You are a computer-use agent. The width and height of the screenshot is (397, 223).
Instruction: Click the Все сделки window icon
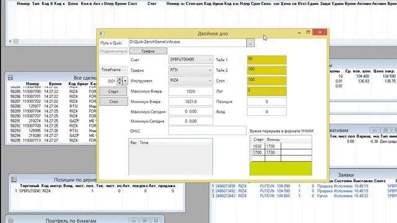click(11, 77)
